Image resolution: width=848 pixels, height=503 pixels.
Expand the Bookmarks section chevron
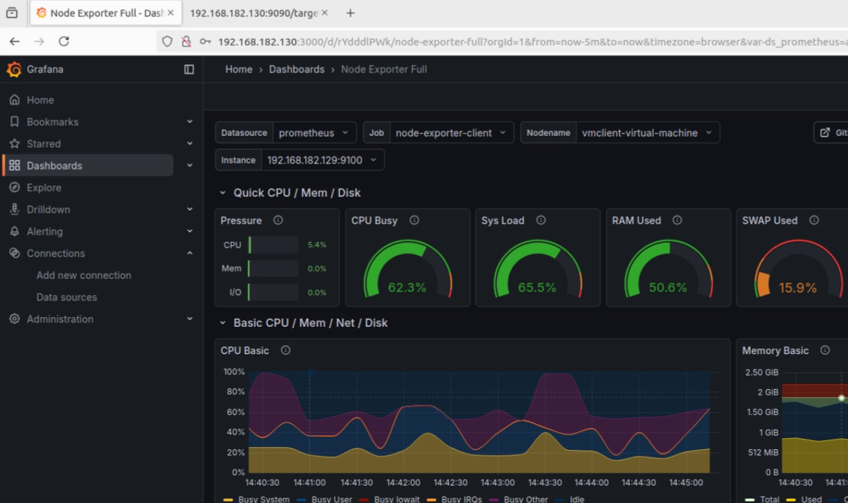(190, 122)
